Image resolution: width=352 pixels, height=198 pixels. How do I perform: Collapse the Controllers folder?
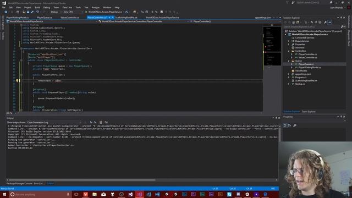289,51
